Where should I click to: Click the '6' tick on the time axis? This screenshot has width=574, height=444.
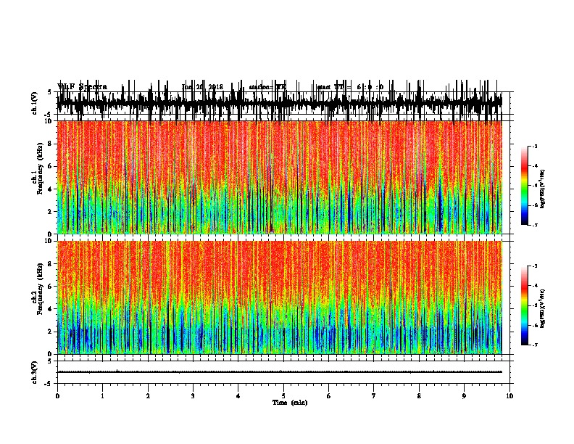click(x=329, y=396)
